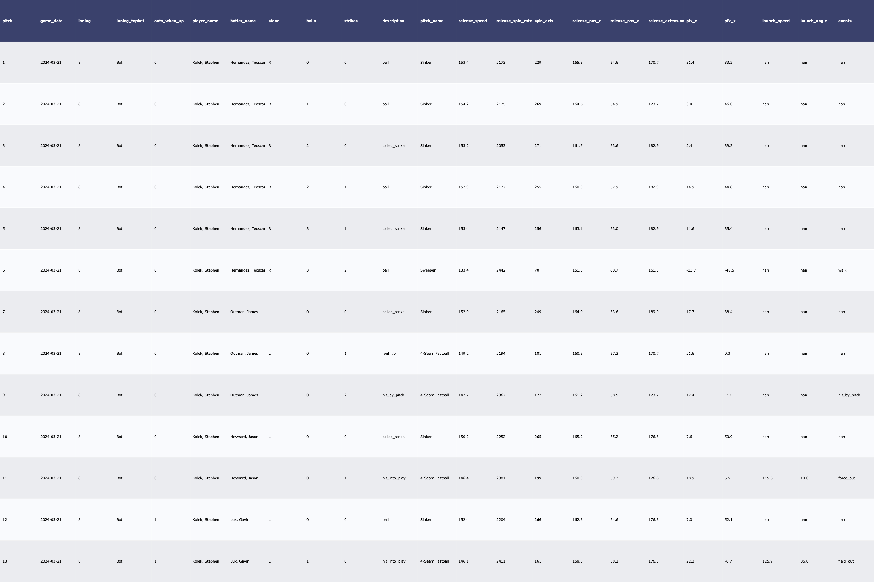874x582 pixels.
Task: Select Heyward, Jason in row 10
Action: point(244,436)
